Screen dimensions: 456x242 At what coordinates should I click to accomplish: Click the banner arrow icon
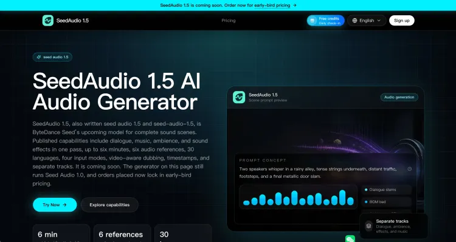click(295, 5)
